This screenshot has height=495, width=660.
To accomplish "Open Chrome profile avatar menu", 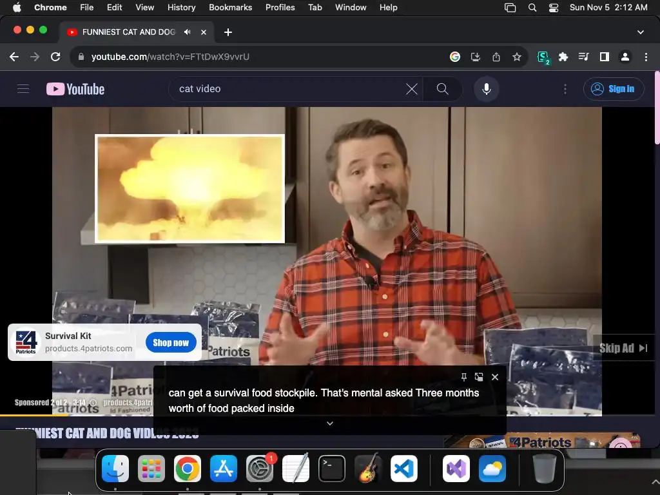I will 625,57.
